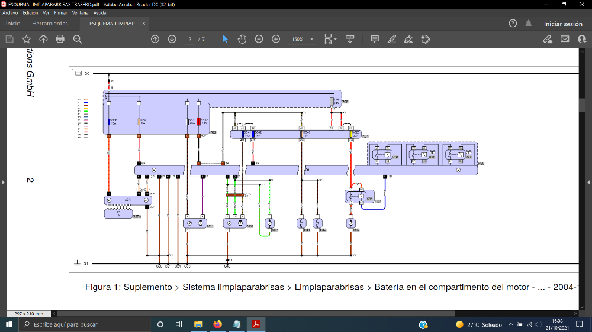The image size is (592, 332).
Task: Activate the Hand pan tool
Action: 242,39
